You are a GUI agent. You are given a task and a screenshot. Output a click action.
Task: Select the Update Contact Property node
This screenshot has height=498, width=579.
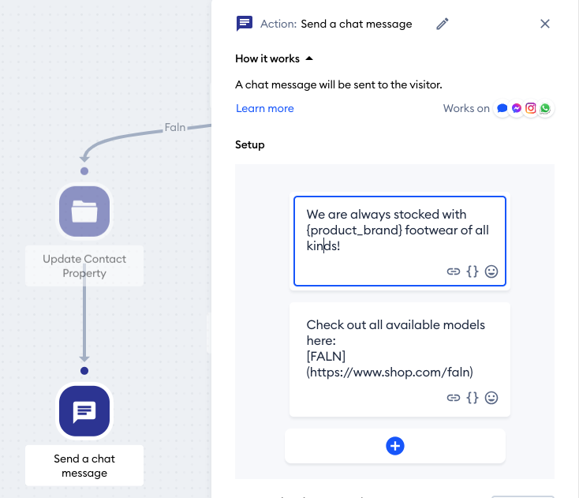coord(84,212)
